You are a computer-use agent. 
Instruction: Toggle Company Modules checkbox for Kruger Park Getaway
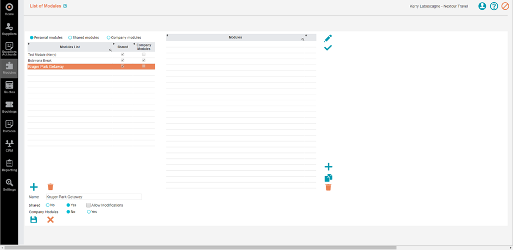tap(144, 66)
